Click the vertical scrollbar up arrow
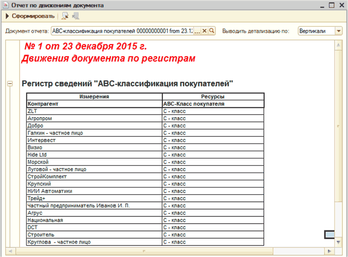This screenshot has width=348, height=257. (337, 45)
